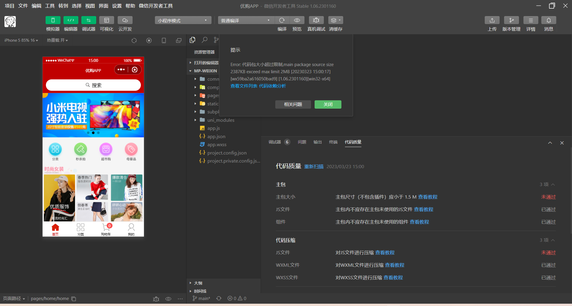Close the debug panel with X
This screenshot has height=306, width=572.
pos(562,143)
